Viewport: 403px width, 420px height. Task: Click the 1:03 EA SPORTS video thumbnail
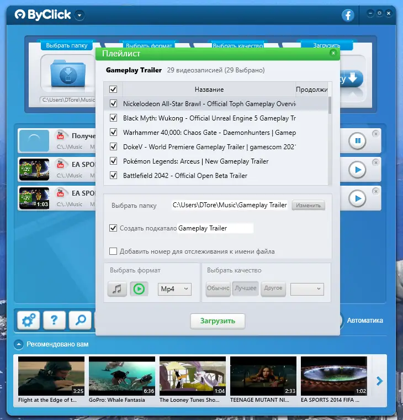[34, 198]
